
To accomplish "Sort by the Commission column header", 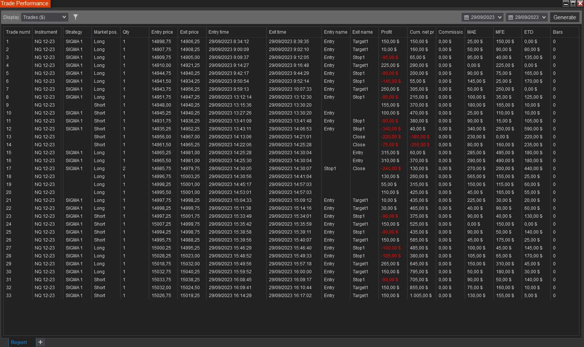I will 451,32.
